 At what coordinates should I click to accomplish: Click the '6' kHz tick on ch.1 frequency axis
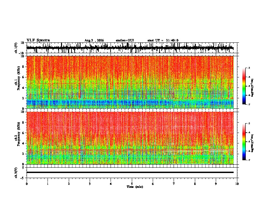(23, 77)
